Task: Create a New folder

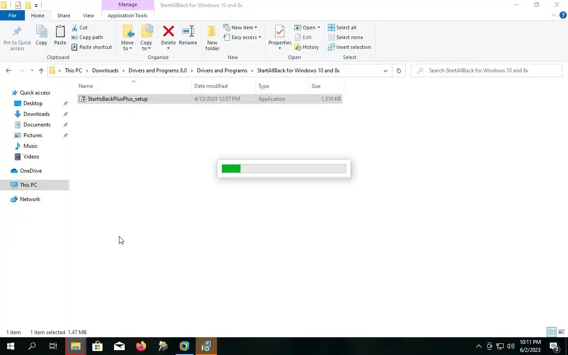Action: click(x=212, y=38)
